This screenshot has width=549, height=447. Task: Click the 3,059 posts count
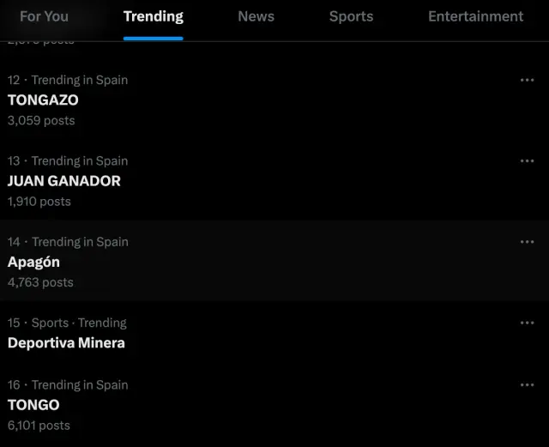pyautogui.click(x=41, y=120)
